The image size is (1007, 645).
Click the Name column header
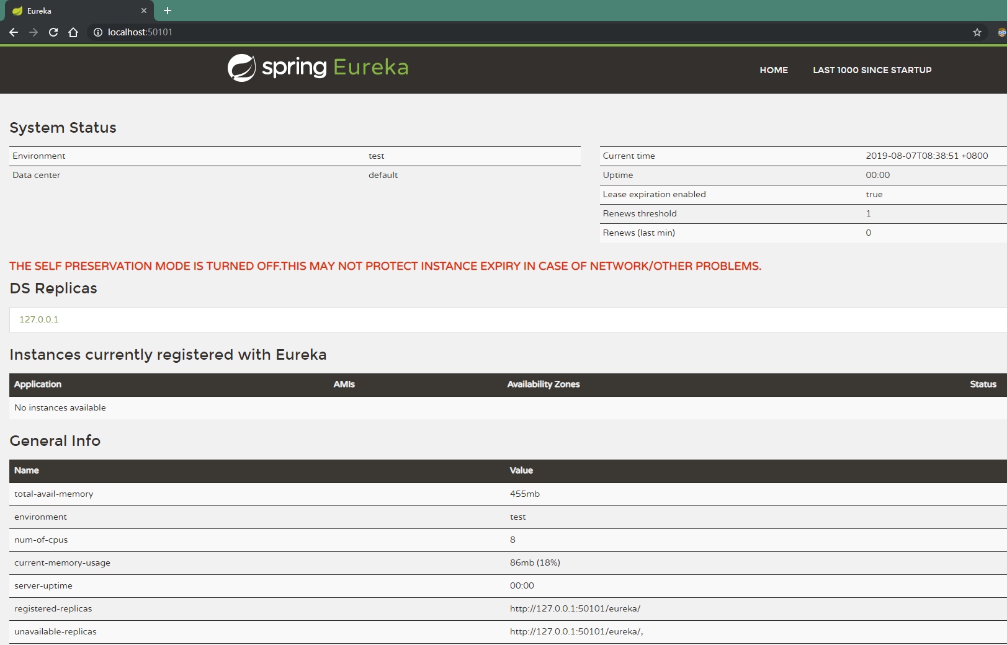pyautogui.click(x=27, y=471)
